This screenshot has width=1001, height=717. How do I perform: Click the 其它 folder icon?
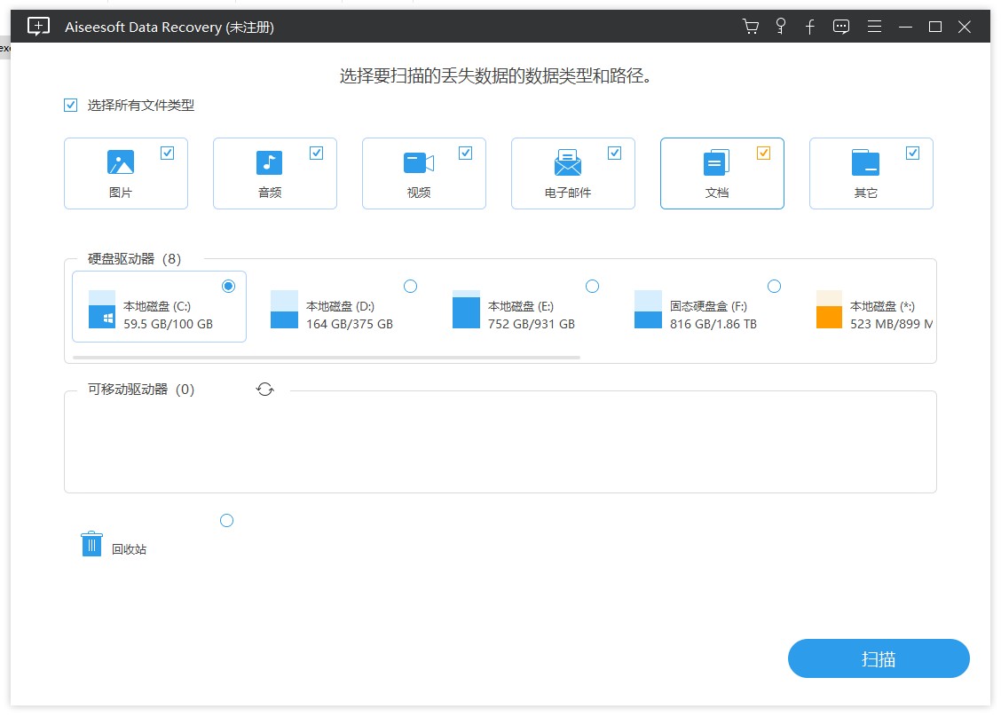click(865, 162)
